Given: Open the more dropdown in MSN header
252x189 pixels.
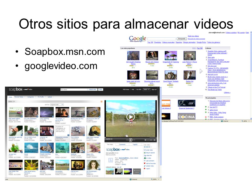Looking at the screenshot, I should [146, 89].
